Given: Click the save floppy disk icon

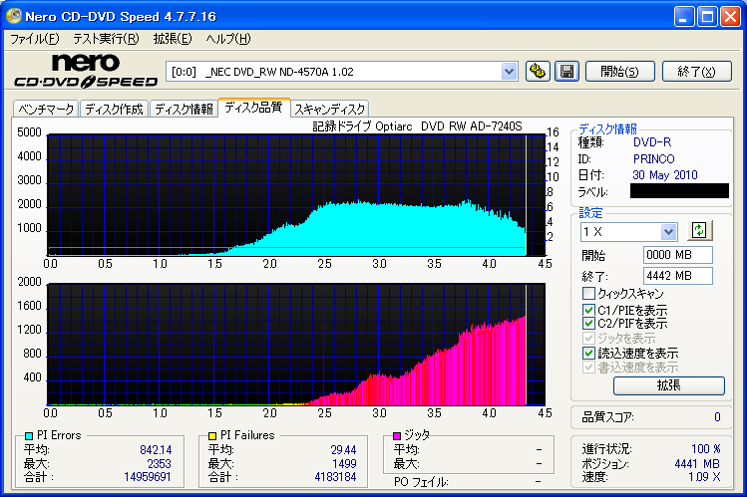Looking at the screenshot, I should tap(566, 72).
